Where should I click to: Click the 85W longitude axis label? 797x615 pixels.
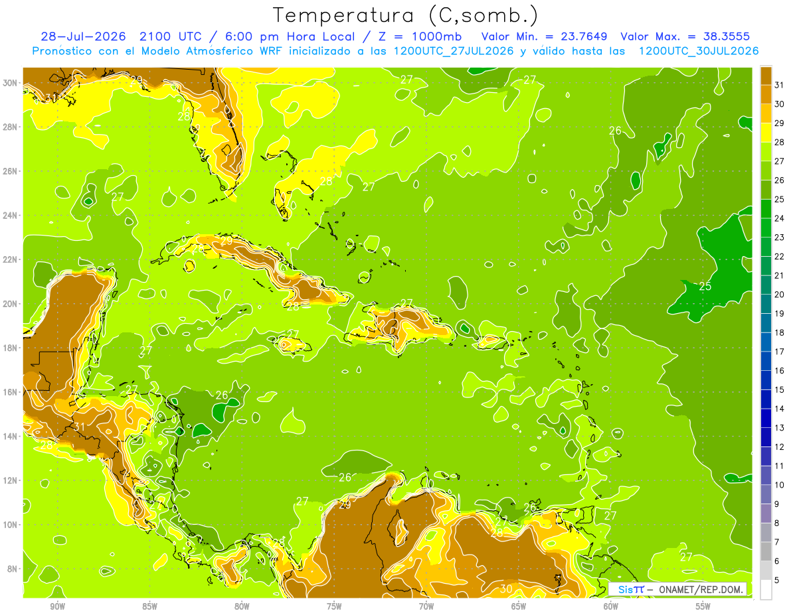point(149,606)
